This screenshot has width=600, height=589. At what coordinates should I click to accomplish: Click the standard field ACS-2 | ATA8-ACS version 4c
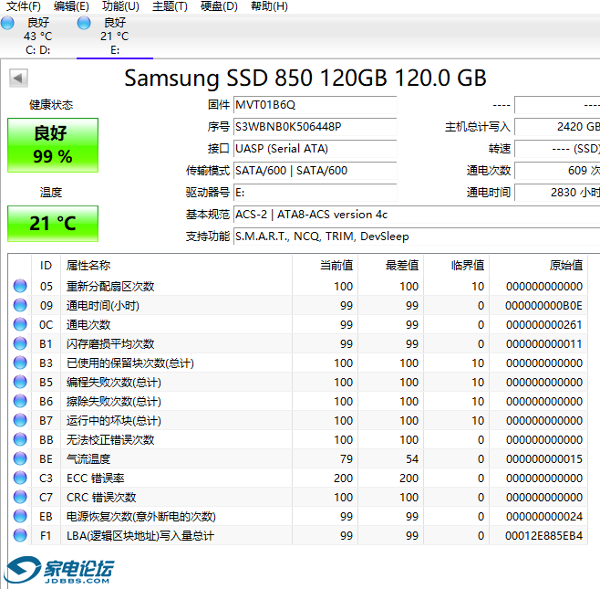coord(417,215)
